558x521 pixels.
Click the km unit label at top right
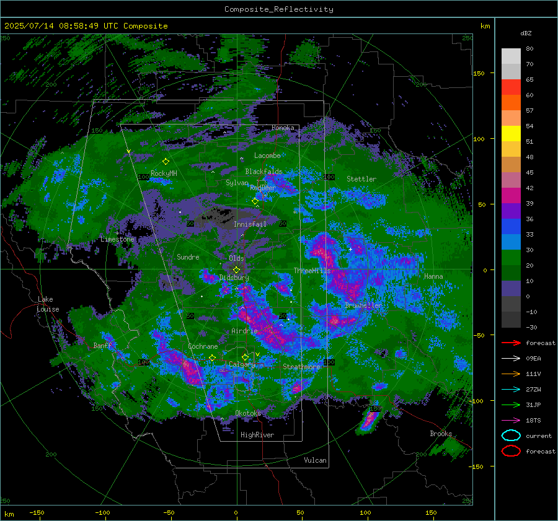[485, 26]
